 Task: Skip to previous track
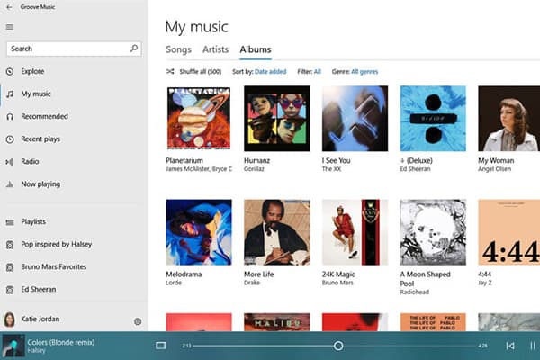[510, 346]
